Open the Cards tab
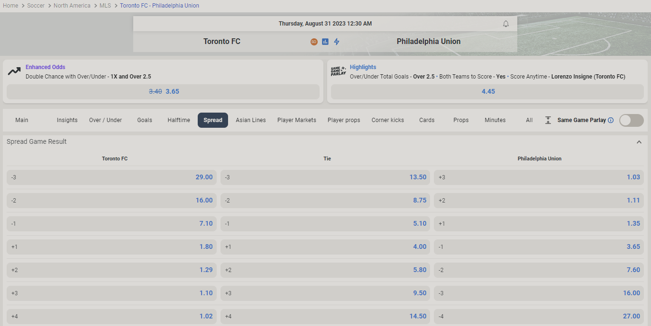The image size is (651, 326). tap(427, 120)
